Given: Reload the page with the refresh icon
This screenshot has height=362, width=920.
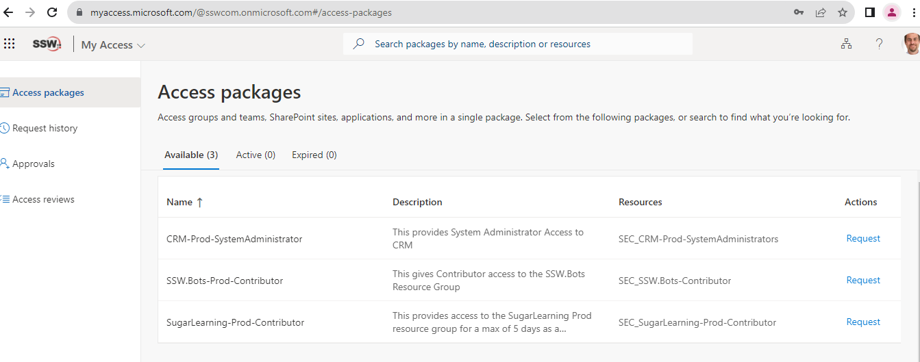Looking at the screenshot, I should tap(52, 12).
